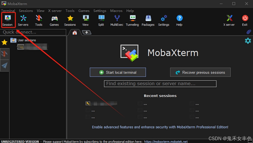This screenshot has width=253, height=143.
Task: Open the Settings menu
Action: 100,11
